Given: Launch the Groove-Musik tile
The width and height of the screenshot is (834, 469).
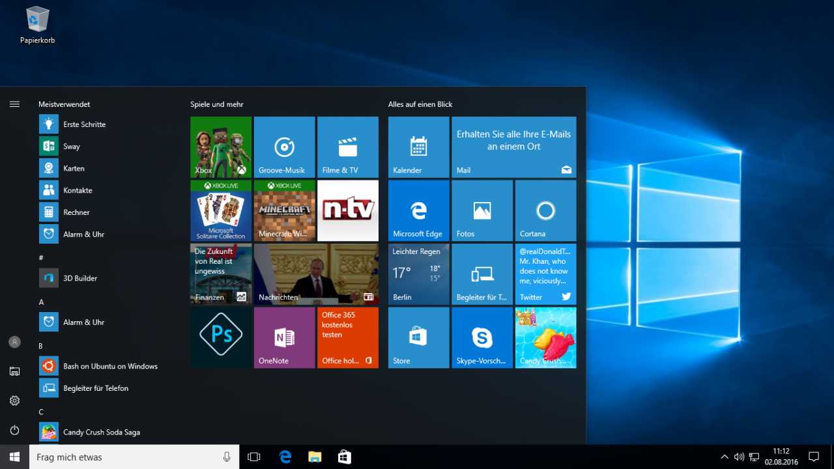Looking at the screenshot, I should pos(284,147).
